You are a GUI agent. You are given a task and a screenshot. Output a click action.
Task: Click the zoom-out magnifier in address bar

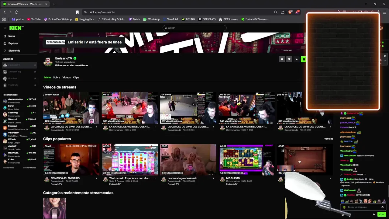click(x=276, y=12)
